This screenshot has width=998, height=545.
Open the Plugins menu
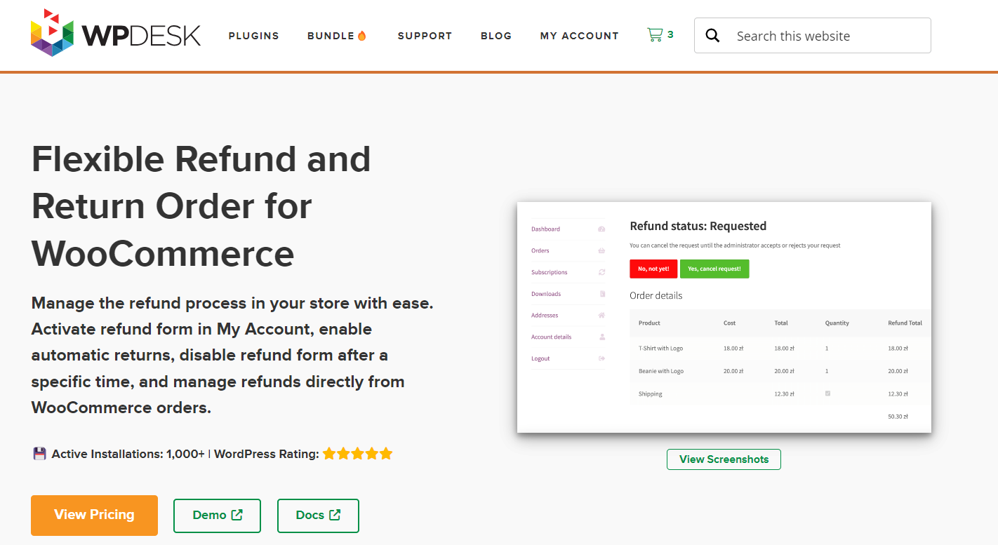[x=254, y=36]
